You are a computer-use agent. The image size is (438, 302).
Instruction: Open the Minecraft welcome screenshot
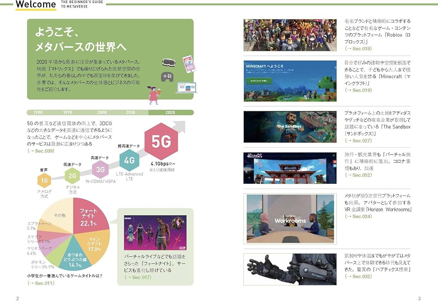tap(290, 81)
